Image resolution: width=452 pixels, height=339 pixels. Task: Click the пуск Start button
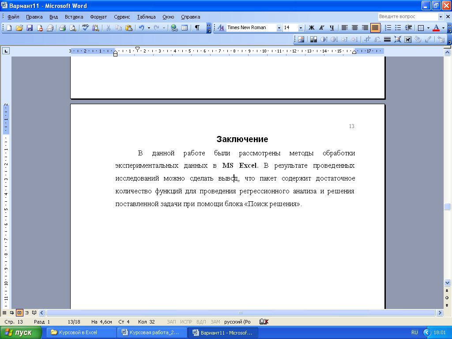(19, 332)
